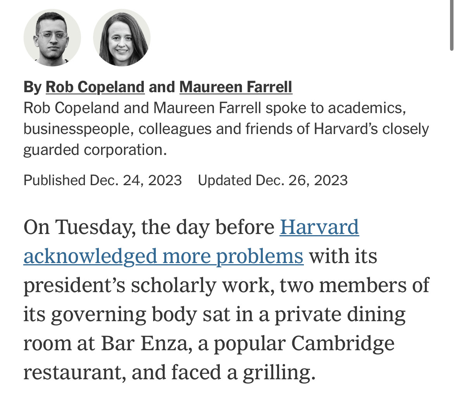Click the "Updated Dec. 26, 2023" timestamp
Viewport: 457px width, 394px height.
pos(273,180)
